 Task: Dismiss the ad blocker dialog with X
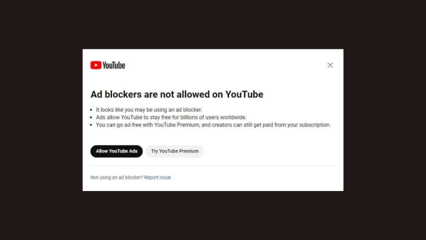click(x=330, y=66)
